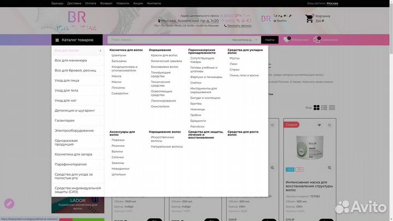
Task: Open Глина, гели и воски subcategory
Action: click(x=244, y=75)
